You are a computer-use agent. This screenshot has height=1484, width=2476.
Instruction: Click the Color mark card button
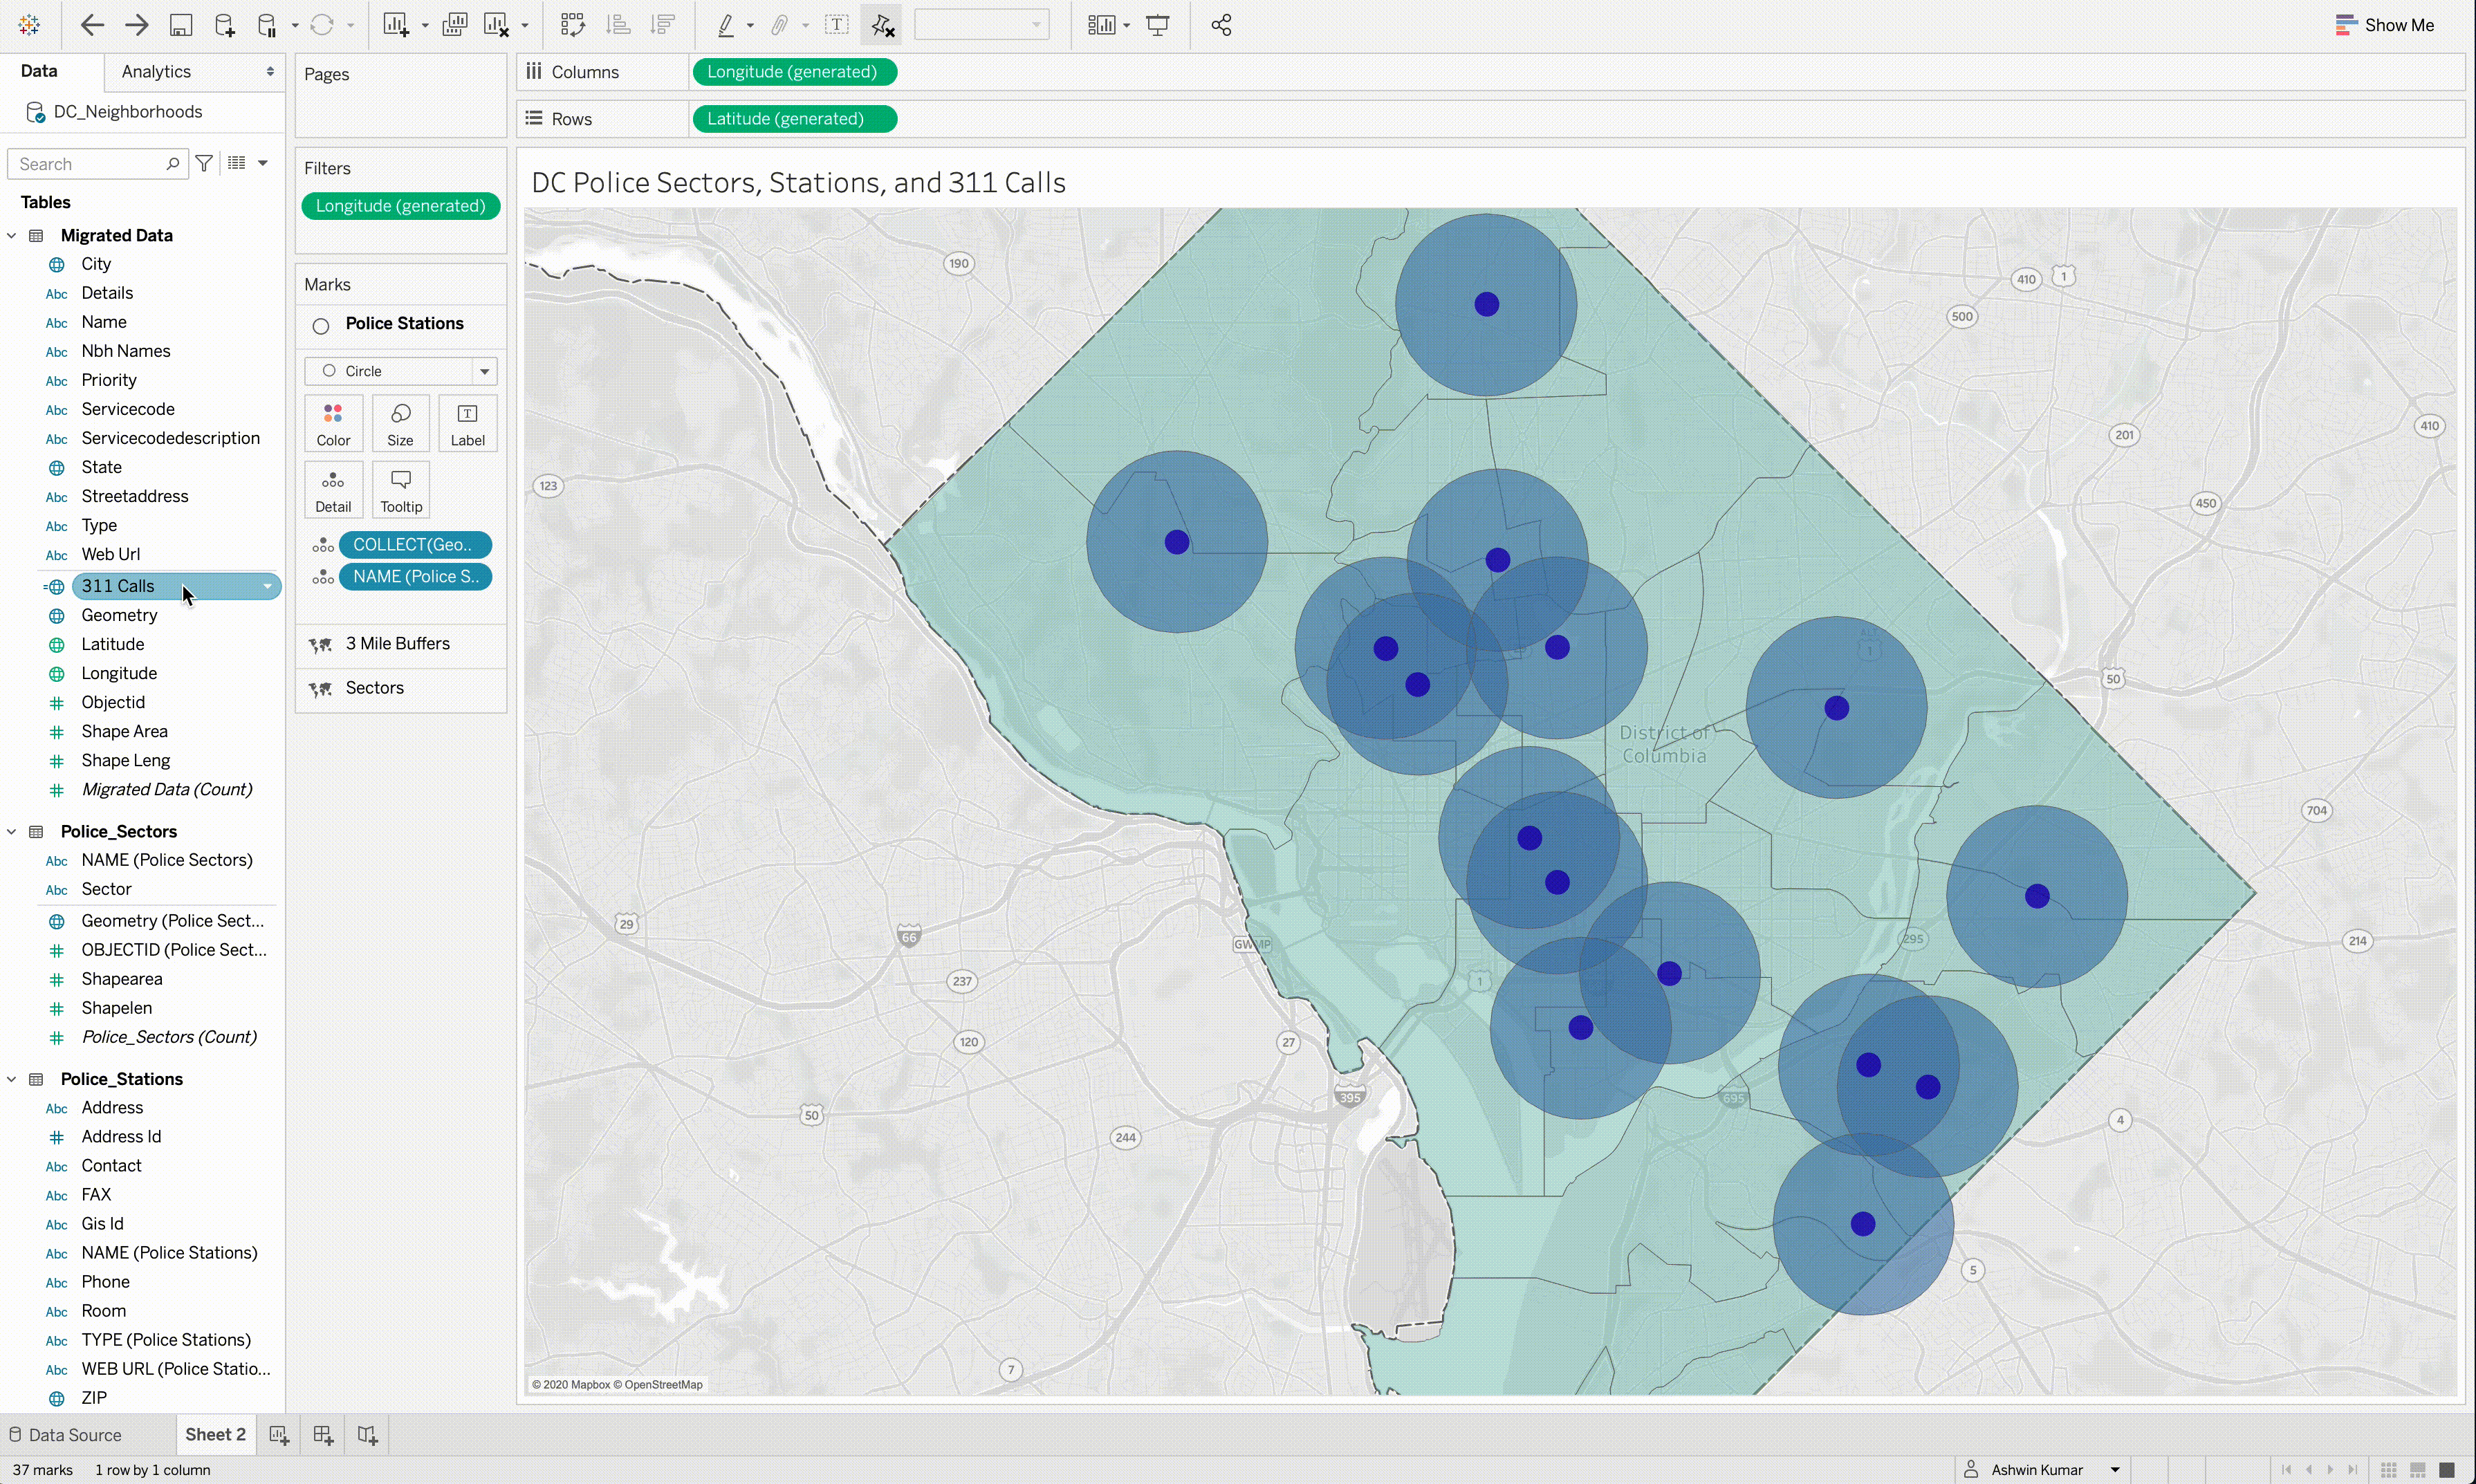[334, 423]
